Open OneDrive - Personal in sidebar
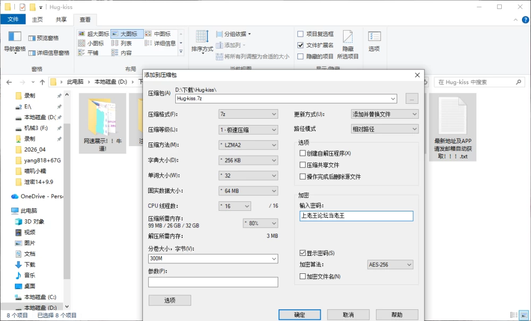The image size is (531, 321). 37,197
